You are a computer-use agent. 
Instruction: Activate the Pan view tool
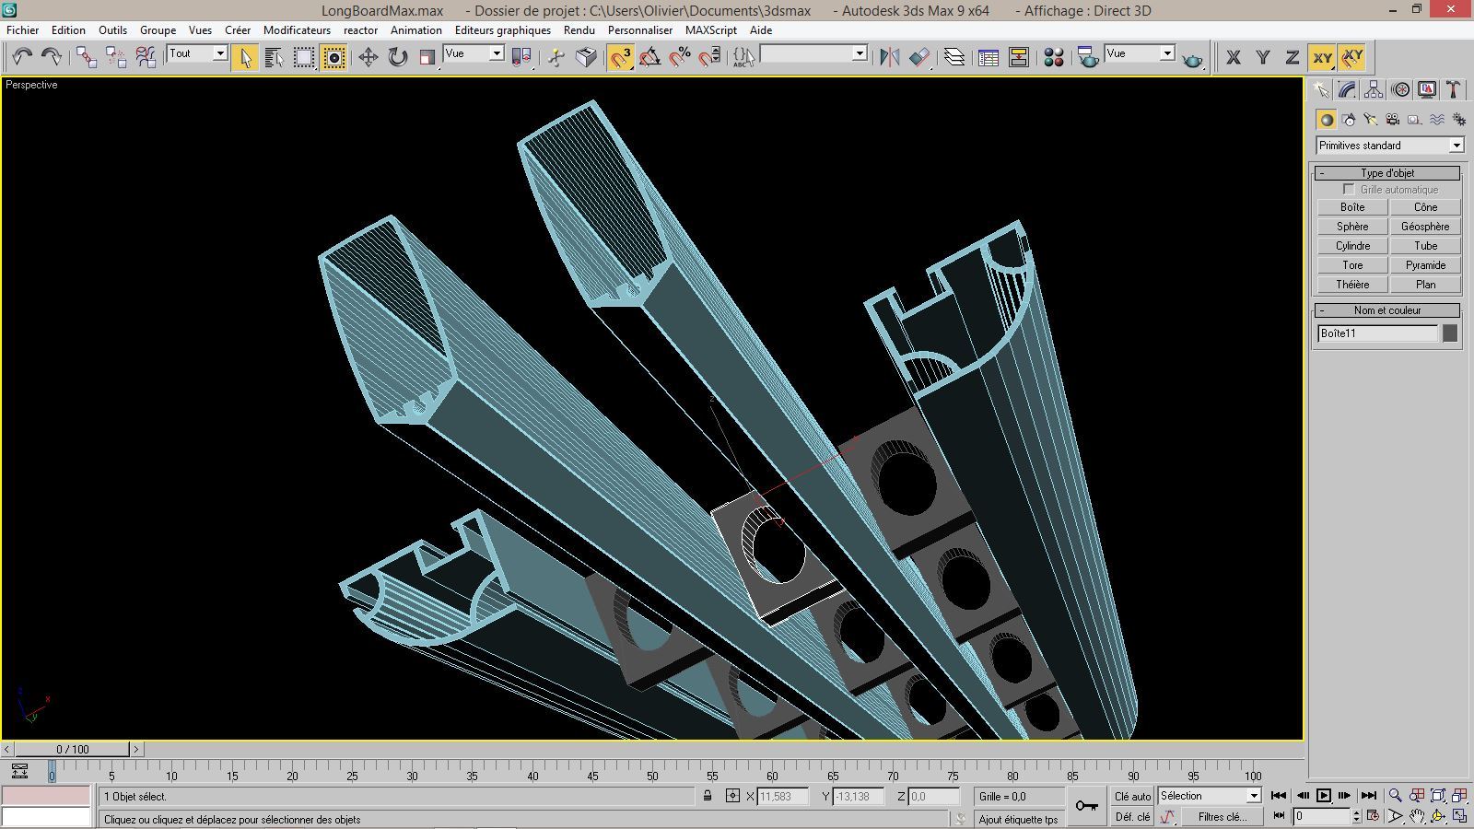tap(1417, 815)
